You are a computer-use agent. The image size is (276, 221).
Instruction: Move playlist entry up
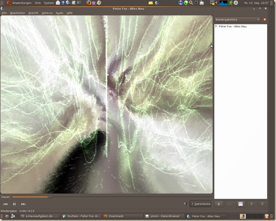[252, 204]
